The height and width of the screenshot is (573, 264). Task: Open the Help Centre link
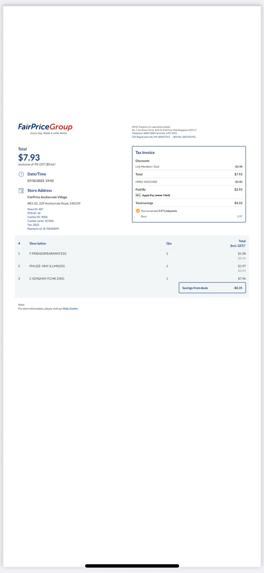[x=70, y=309]
